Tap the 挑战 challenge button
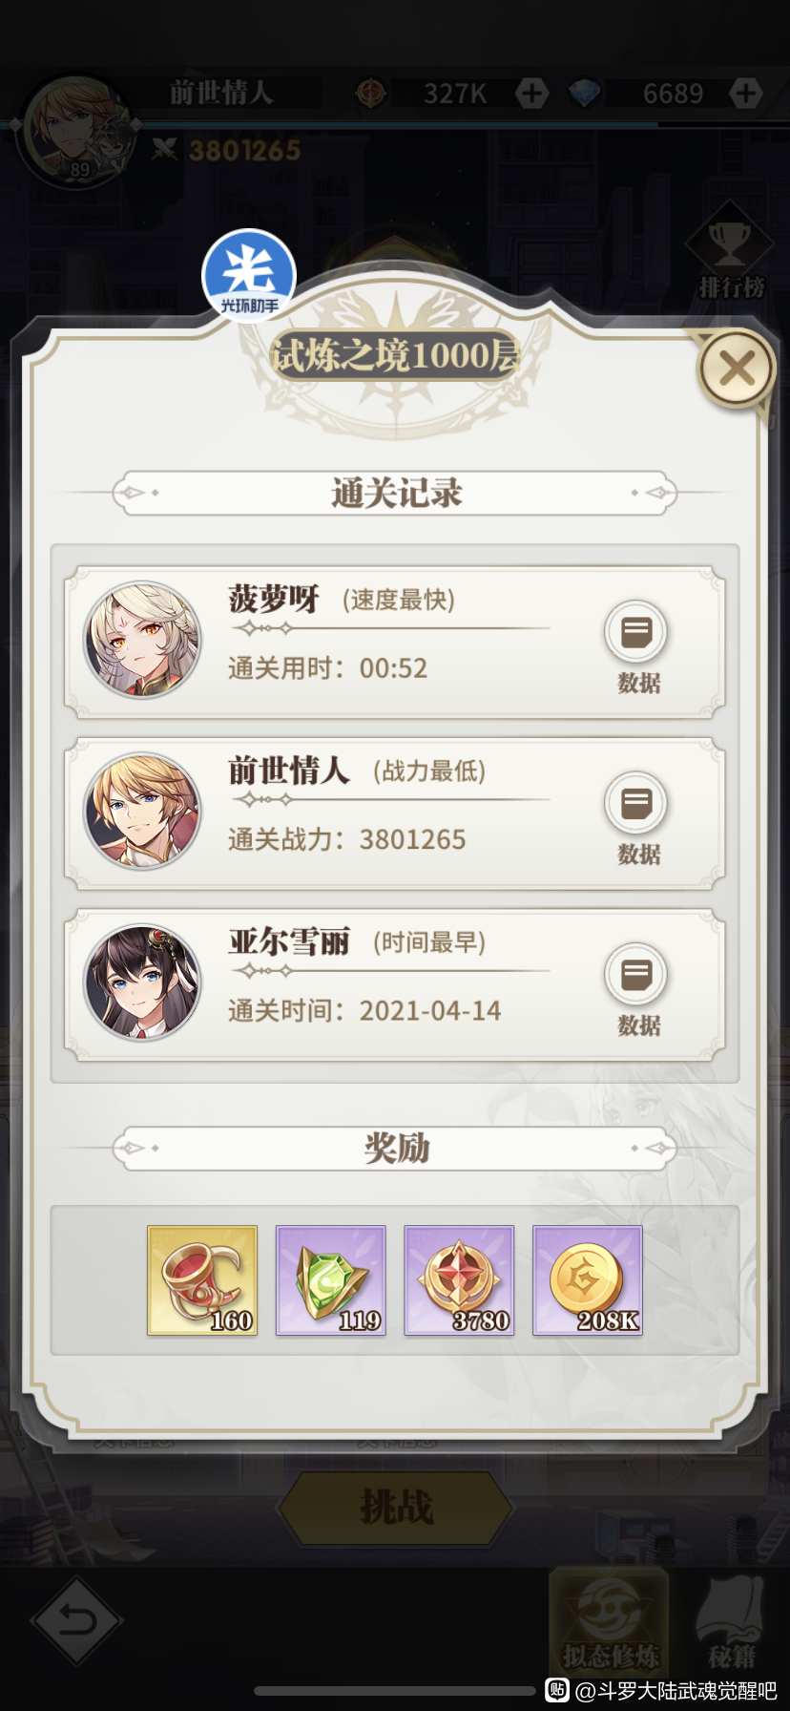This screenshot has height=1711, width=790. click(x=395, y=1508)
